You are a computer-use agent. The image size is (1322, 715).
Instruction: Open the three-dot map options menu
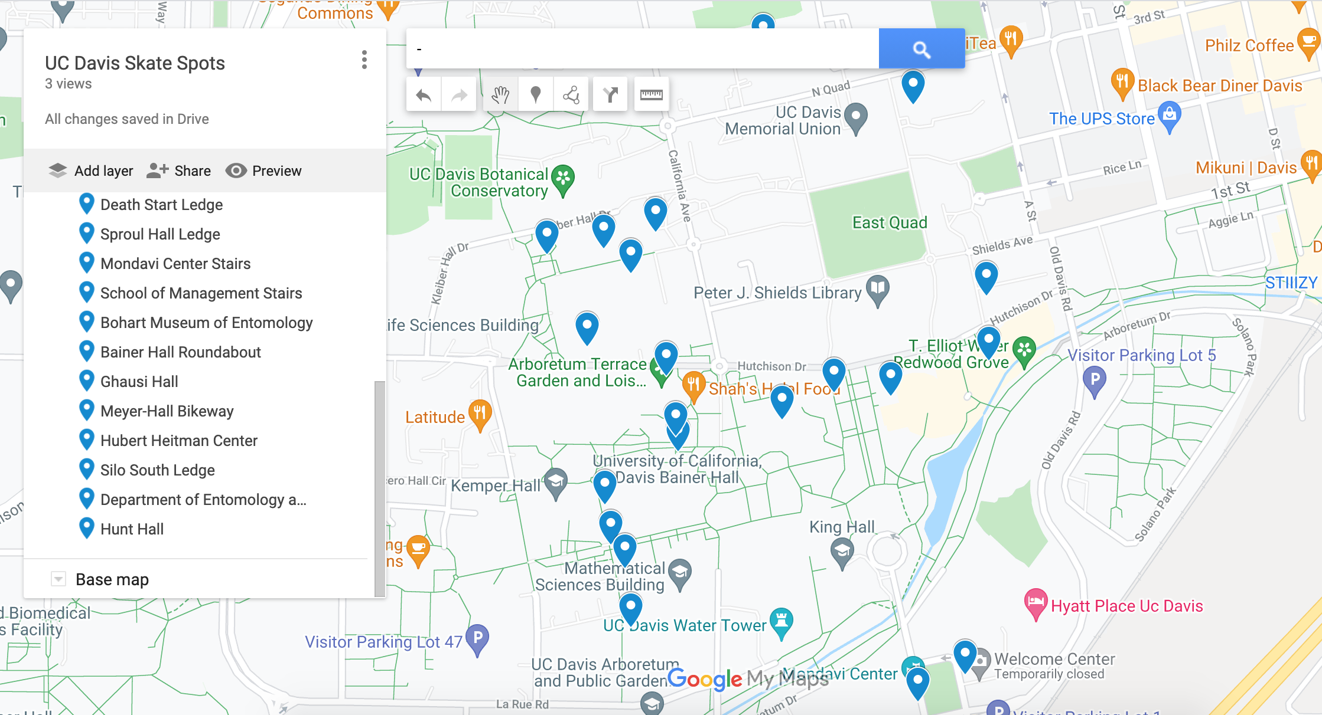364,60
